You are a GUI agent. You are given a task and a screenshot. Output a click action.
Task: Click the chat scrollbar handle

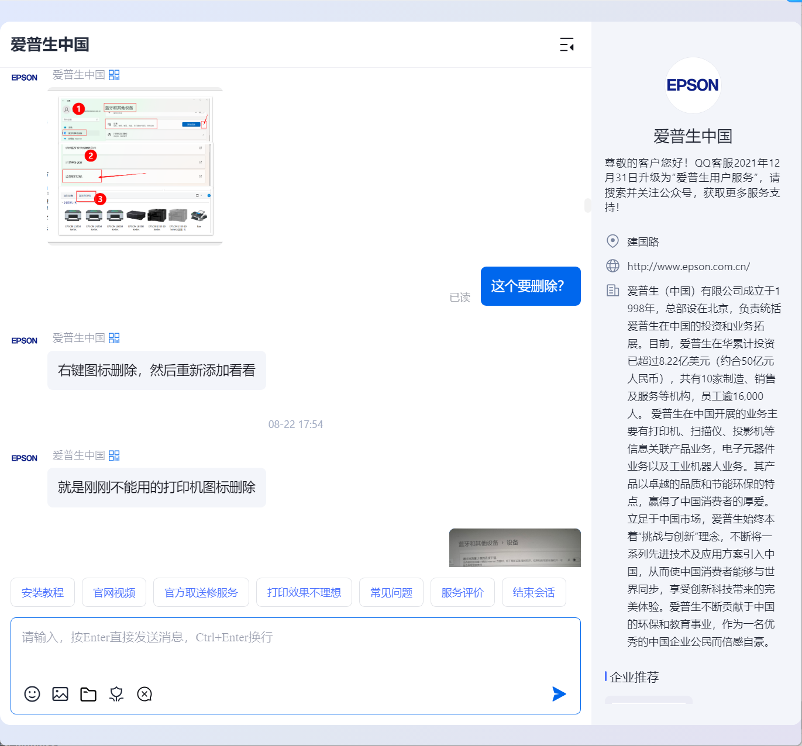pos(587,205)
